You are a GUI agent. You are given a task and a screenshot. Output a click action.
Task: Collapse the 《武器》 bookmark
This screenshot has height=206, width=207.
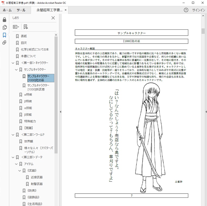point(20,171)
